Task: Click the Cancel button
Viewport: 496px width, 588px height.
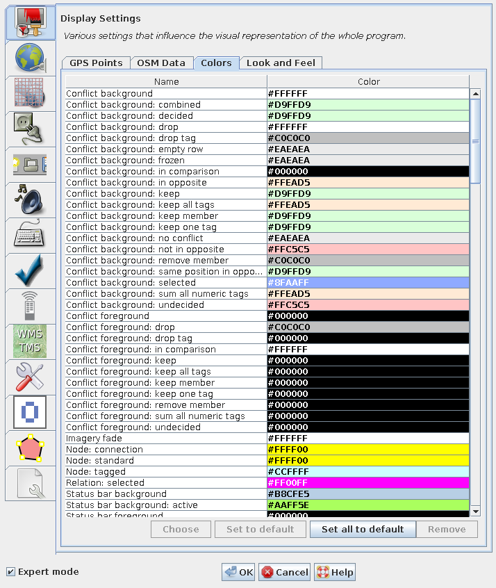Action: pos(284,572)
